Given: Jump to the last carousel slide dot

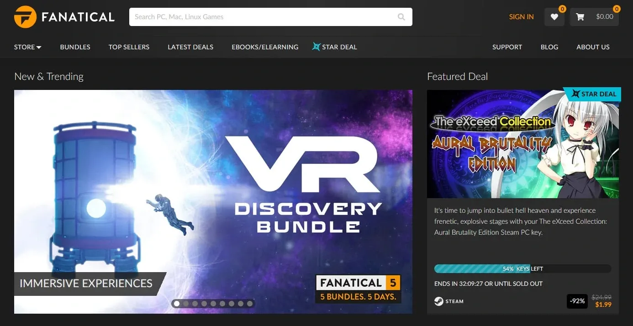Looking at the screenshot, I should click(250, 304).
